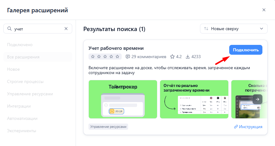Click the first rating star
The height and width of the screenshot is (146, 275).
click(x=93, y=57)
